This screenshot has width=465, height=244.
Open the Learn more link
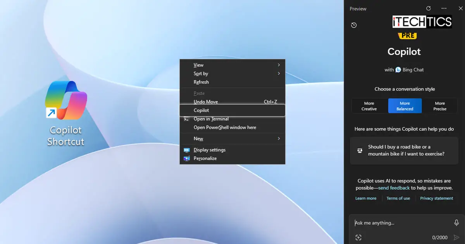pos(366,198)
